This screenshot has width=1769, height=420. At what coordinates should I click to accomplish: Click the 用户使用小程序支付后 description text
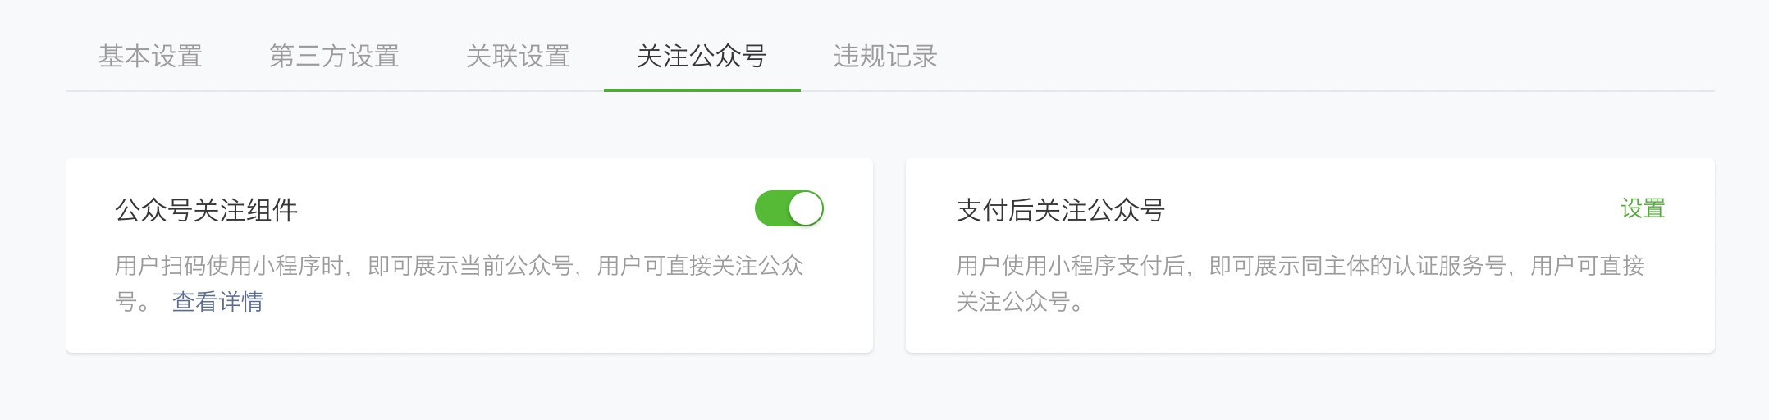[1300, 283]
